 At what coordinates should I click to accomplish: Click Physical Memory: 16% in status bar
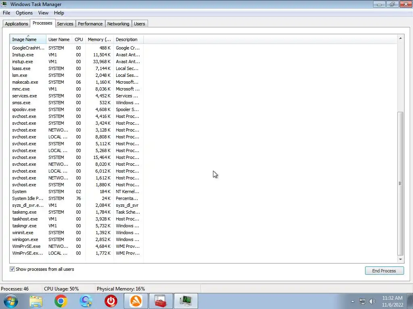(121, 289)
